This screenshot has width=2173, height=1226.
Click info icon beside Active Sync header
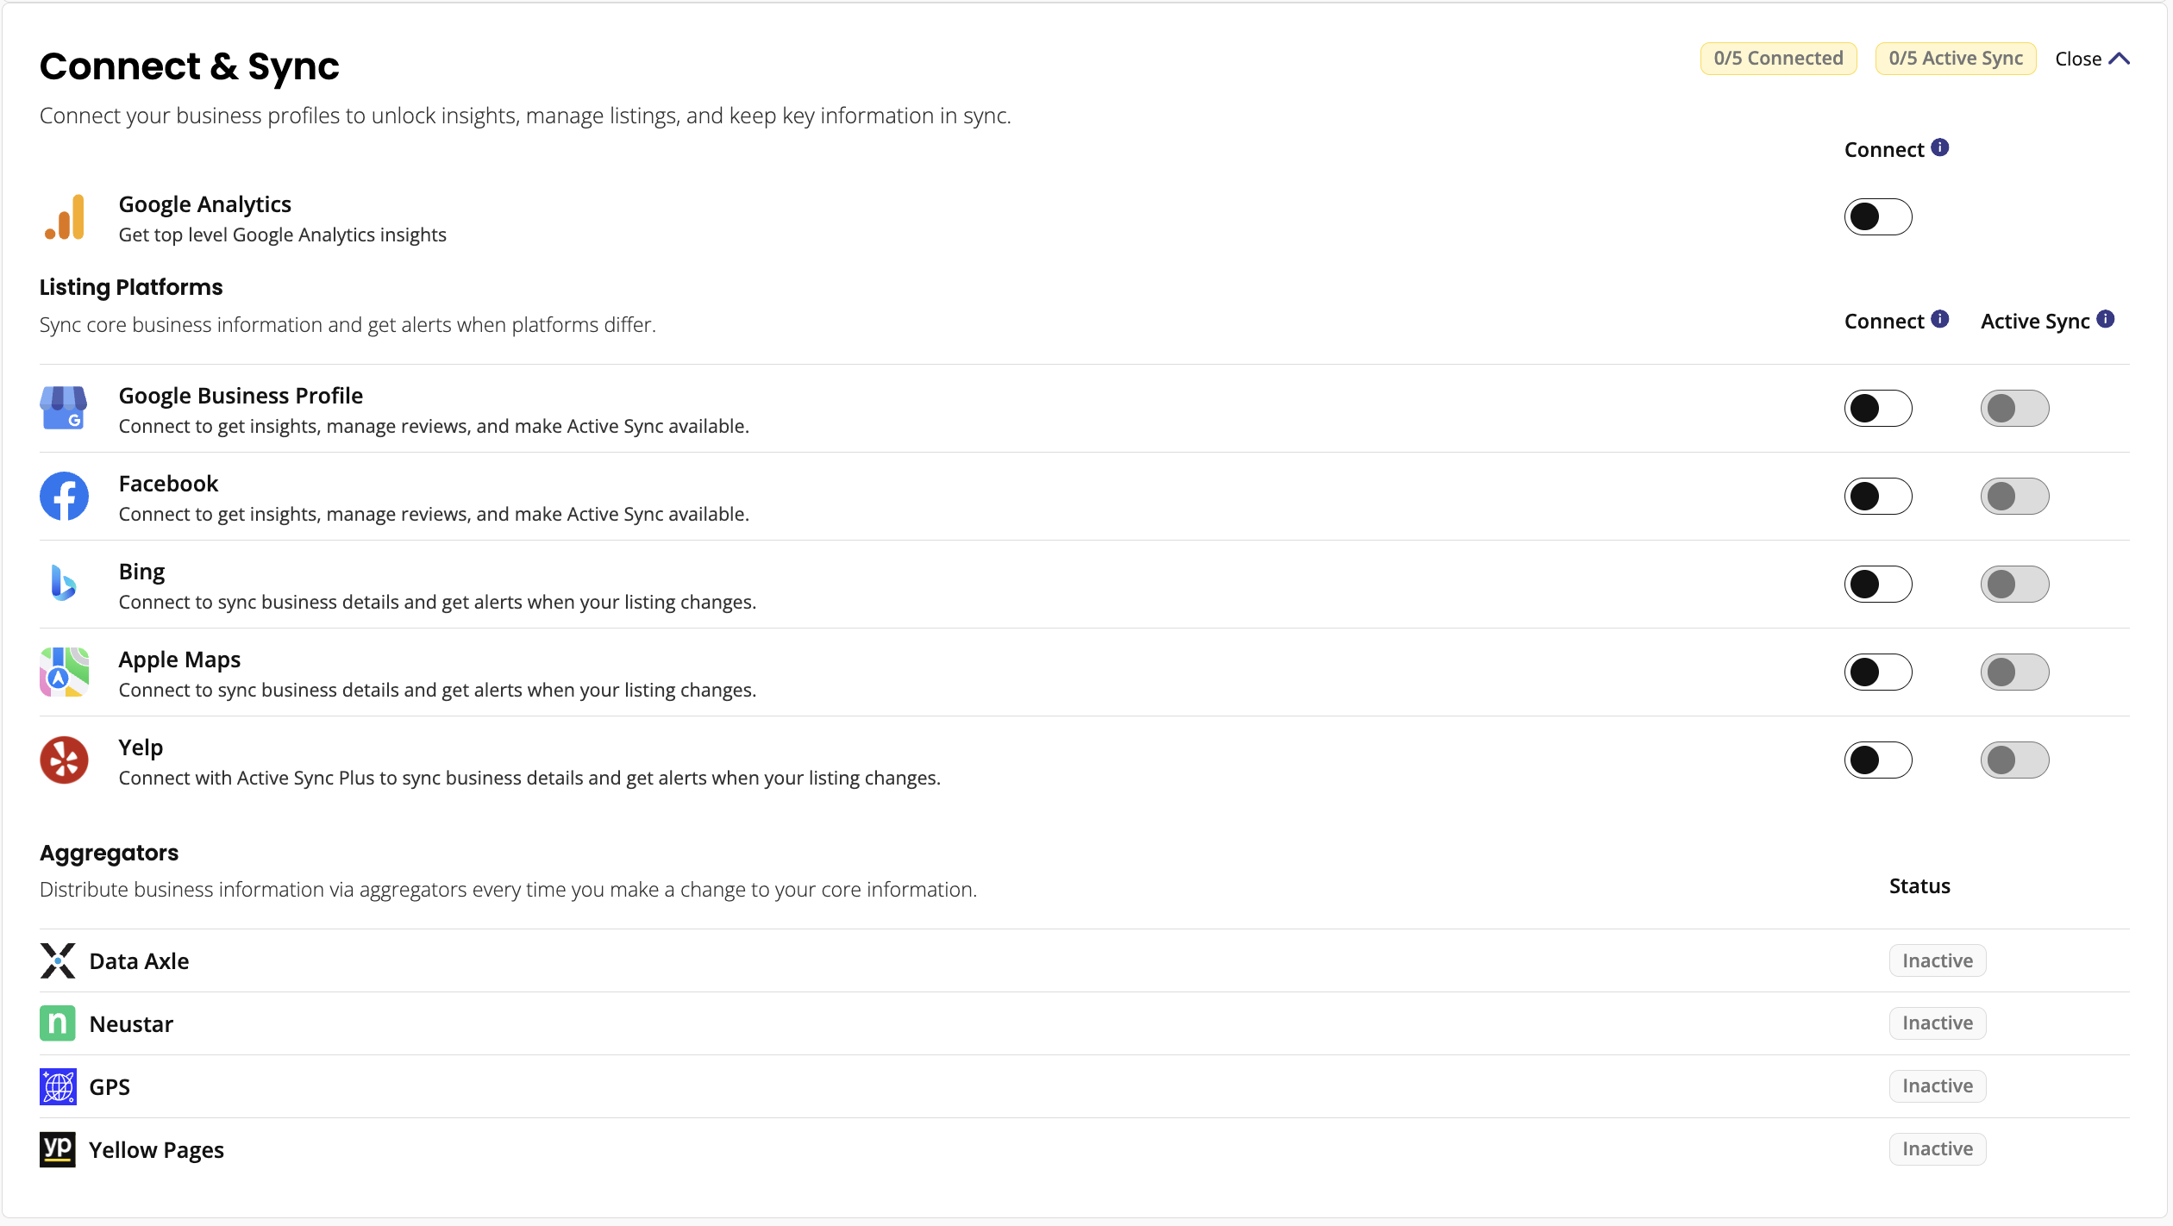click(2106, 319)
